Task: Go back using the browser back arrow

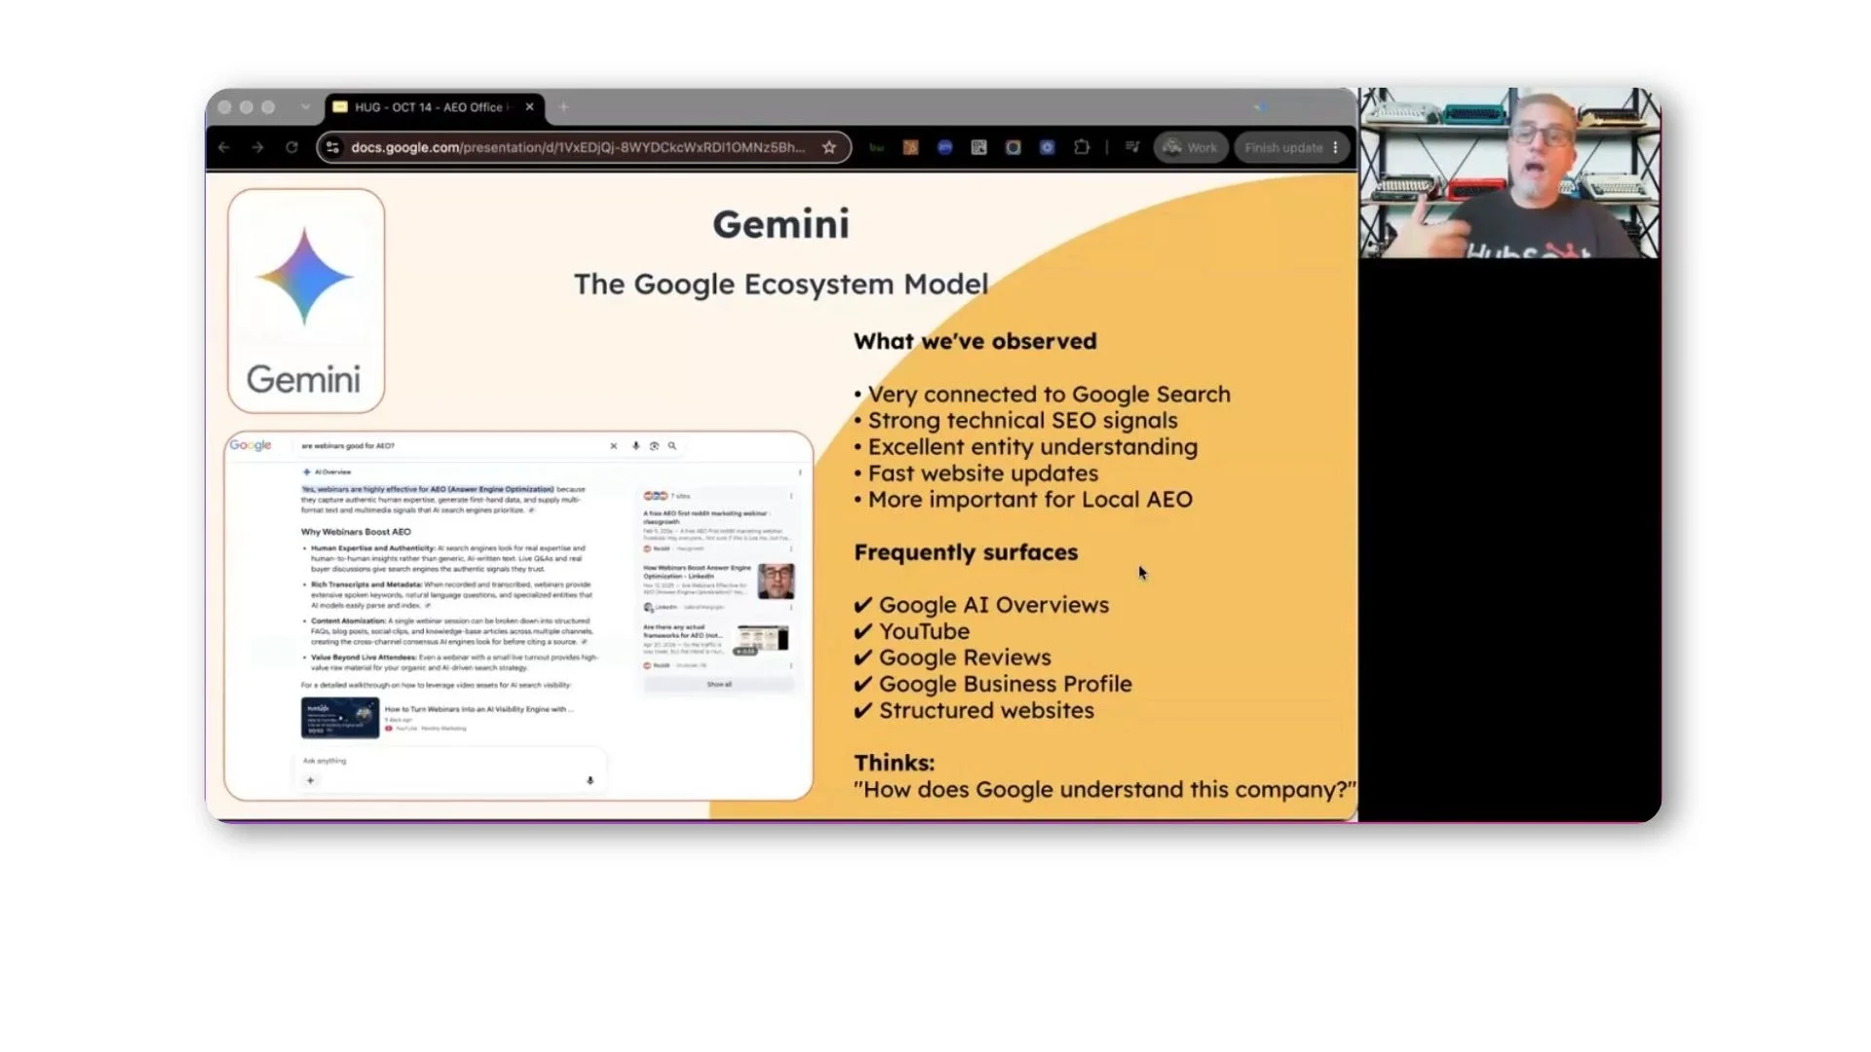Action: click(x=224, y=147)
